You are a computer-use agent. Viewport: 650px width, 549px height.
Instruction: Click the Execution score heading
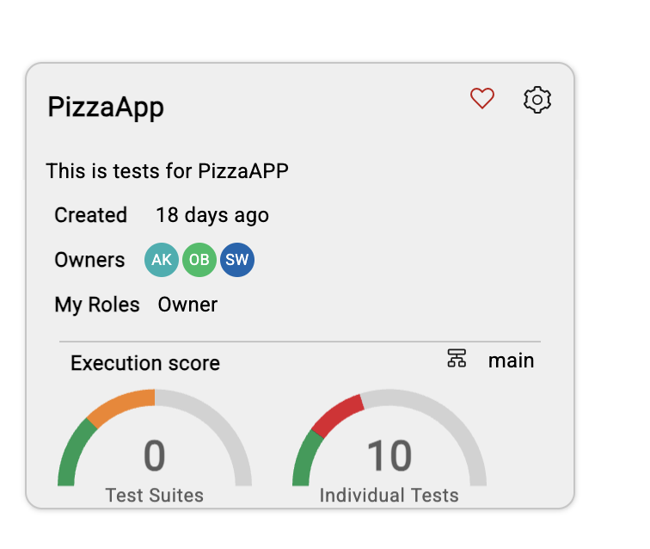tap(145, 363)
